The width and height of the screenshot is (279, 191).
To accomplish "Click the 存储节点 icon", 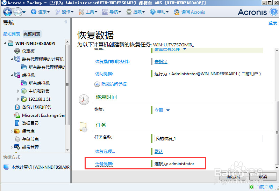I will pyautogui.click(x=17, y=139).
